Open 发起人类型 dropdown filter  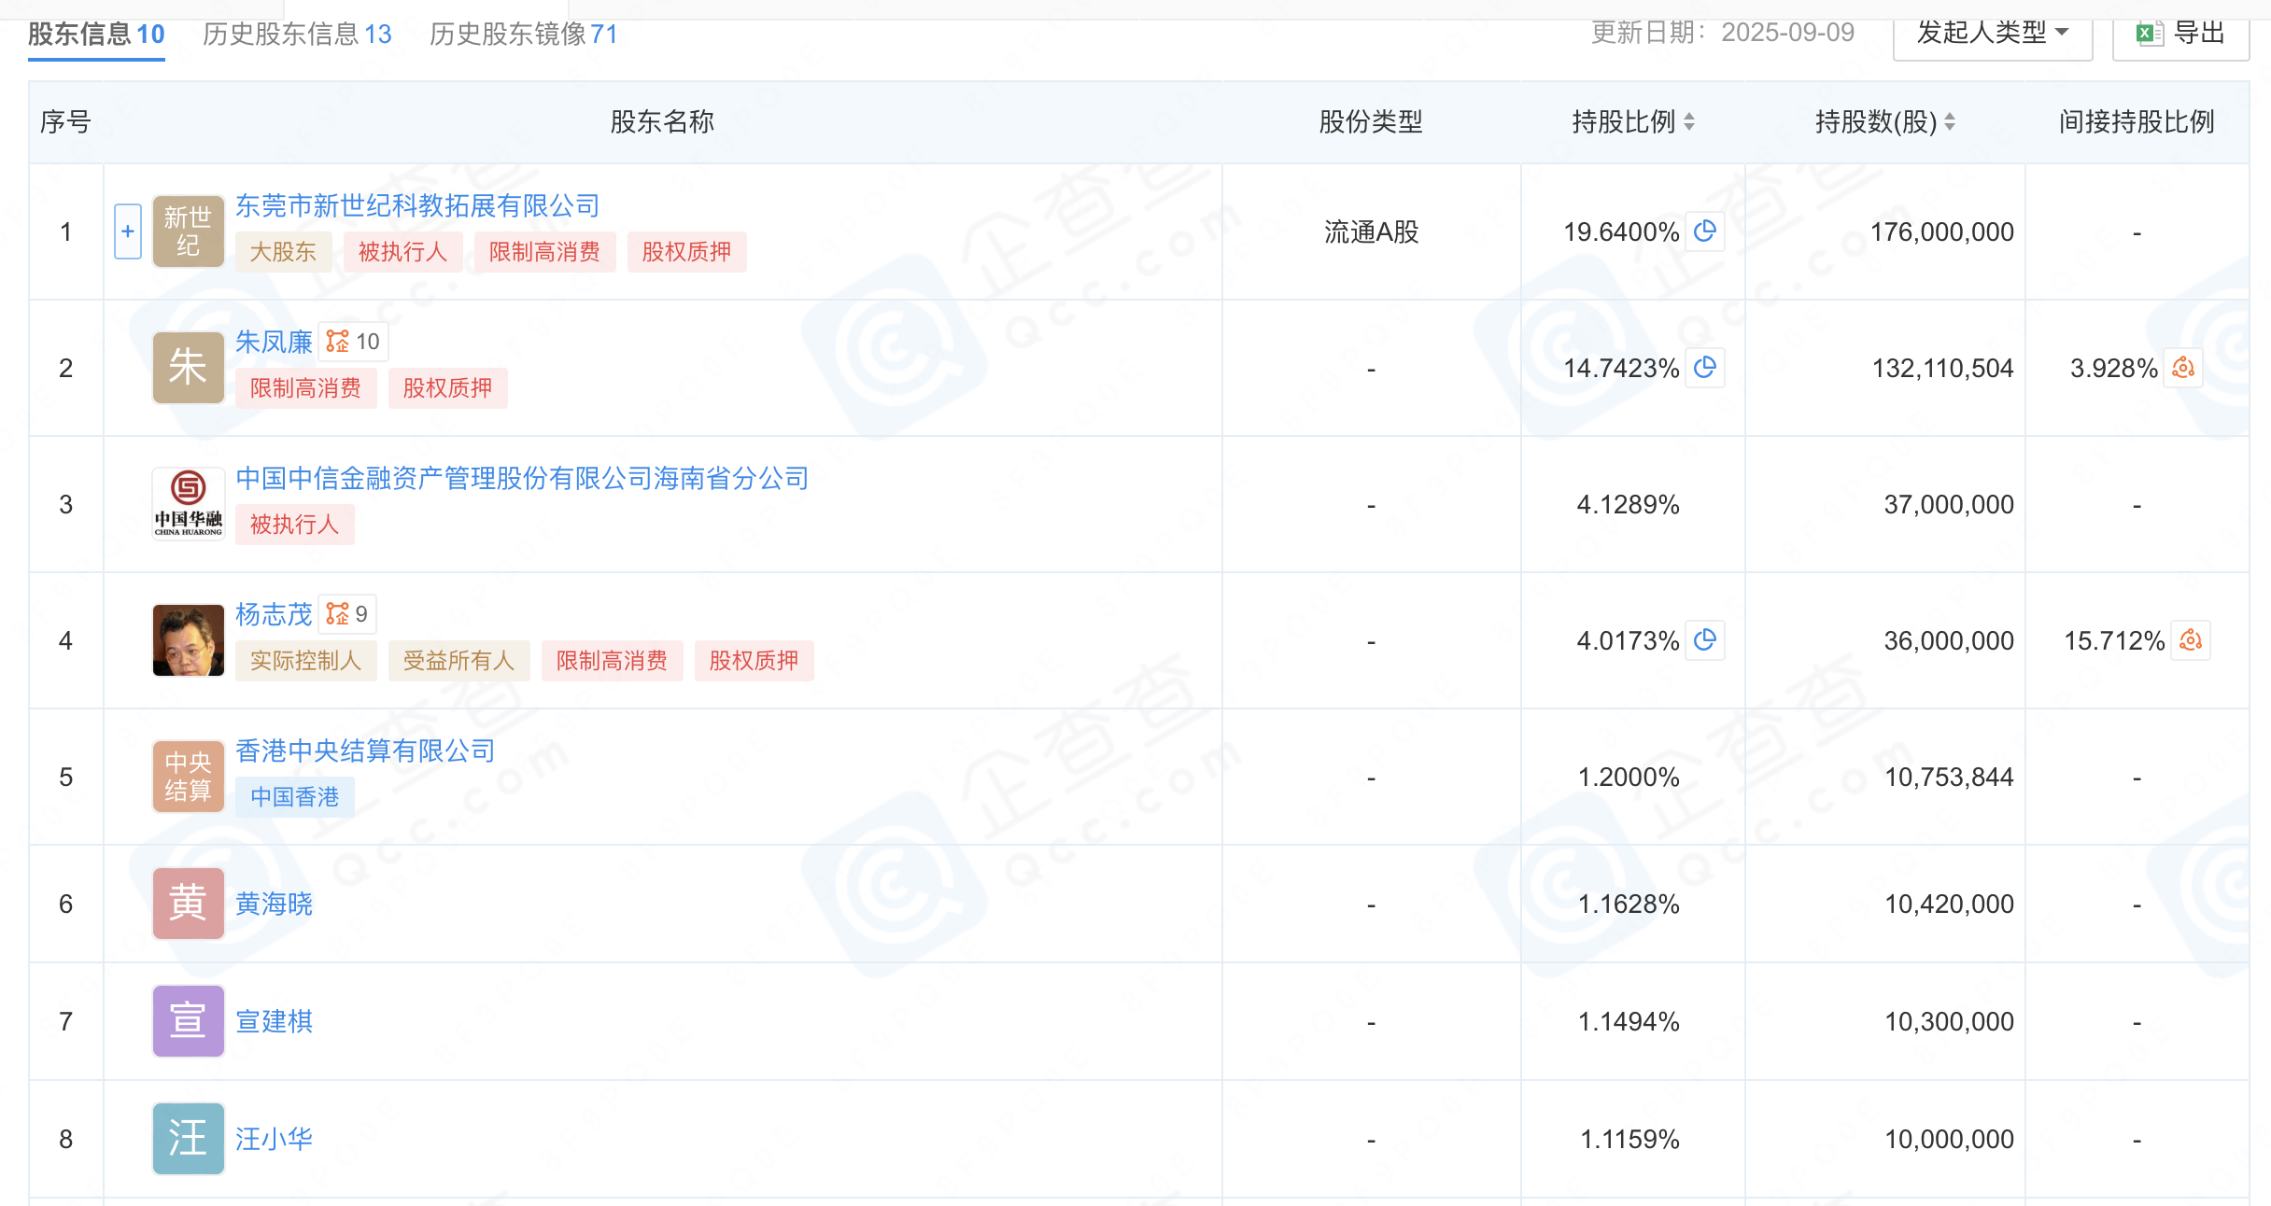coord(1993,34)
